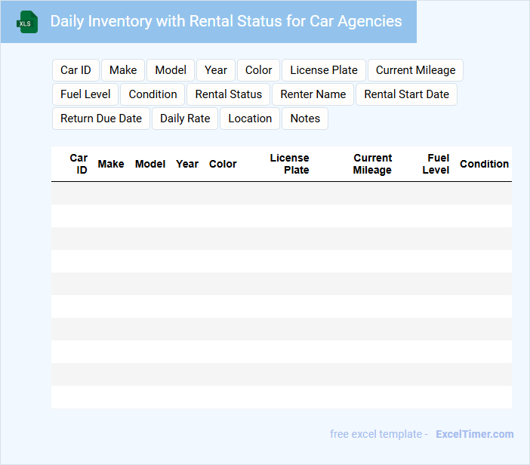Click the Rental Start Date tag

406,94
